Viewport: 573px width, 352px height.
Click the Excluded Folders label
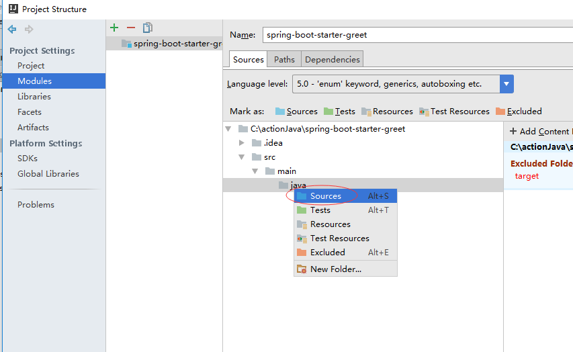541,163
